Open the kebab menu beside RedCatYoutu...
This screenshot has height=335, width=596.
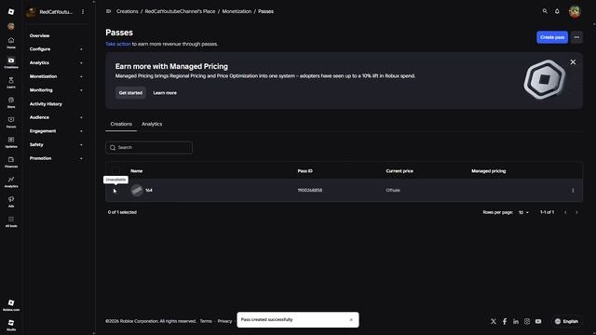click(83, 12)
